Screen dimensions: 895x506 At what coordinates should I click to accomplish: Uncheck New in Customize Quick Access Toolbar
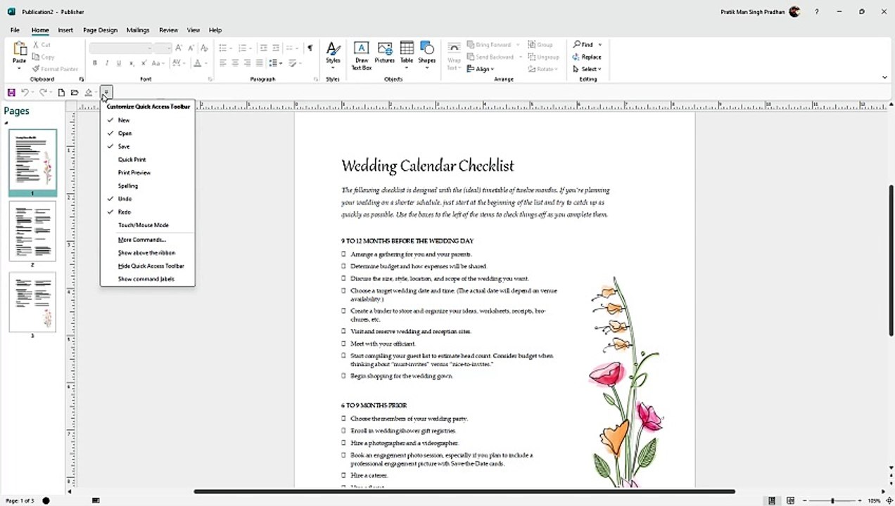pyautogui.click(x=148, y=120)
